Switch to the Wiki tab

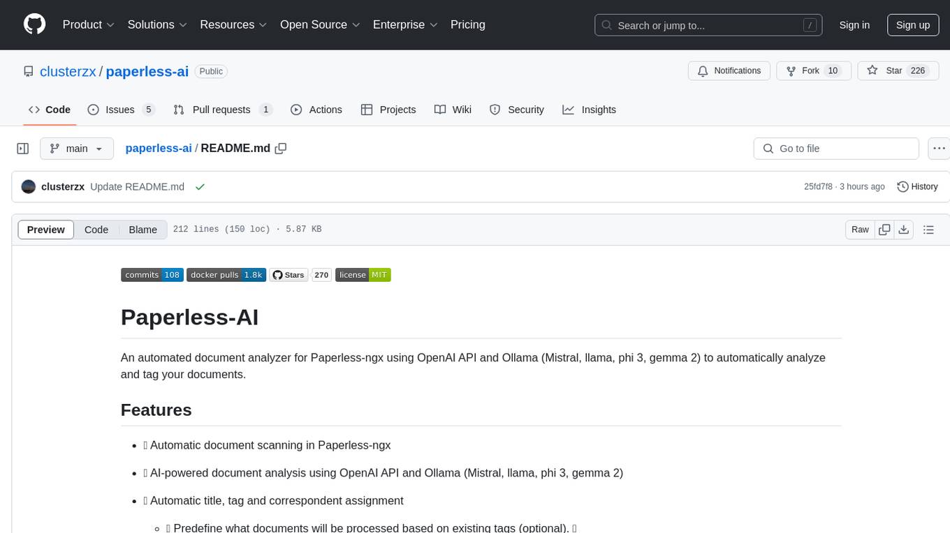453,110
